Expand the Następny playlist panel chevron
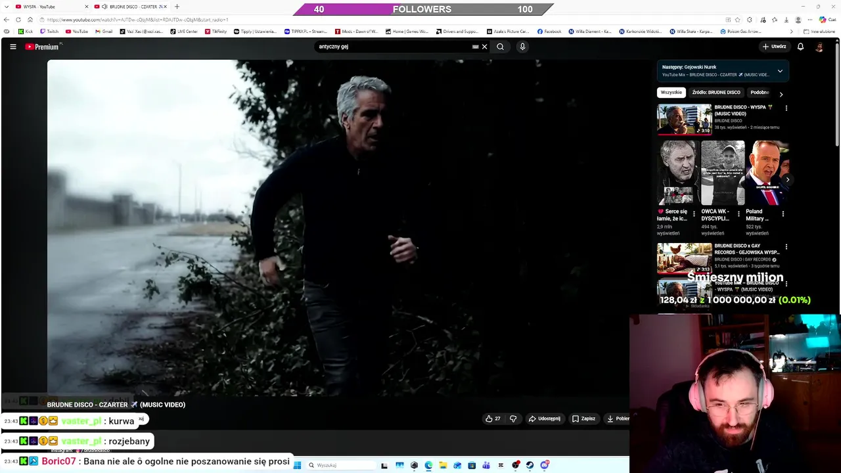 pyautogui.click(x=780, y=71)
